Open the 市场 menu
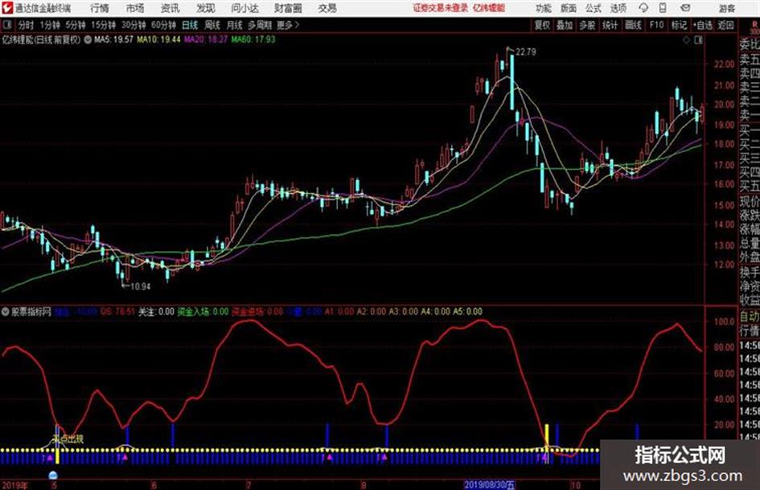760x490 pixels. [135, 8]
